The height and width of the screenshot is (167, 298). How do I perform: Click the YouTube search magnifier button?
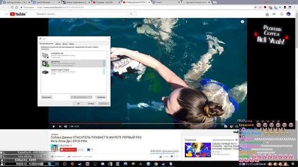[131, 14]
